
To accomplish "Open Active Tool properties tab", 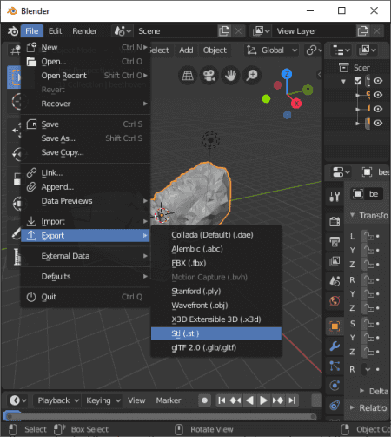I will 335,197.
